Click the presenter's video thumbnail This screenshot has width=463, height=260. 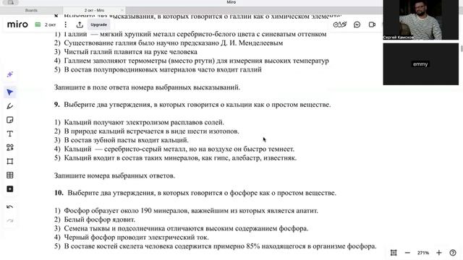tap(420, 19)
